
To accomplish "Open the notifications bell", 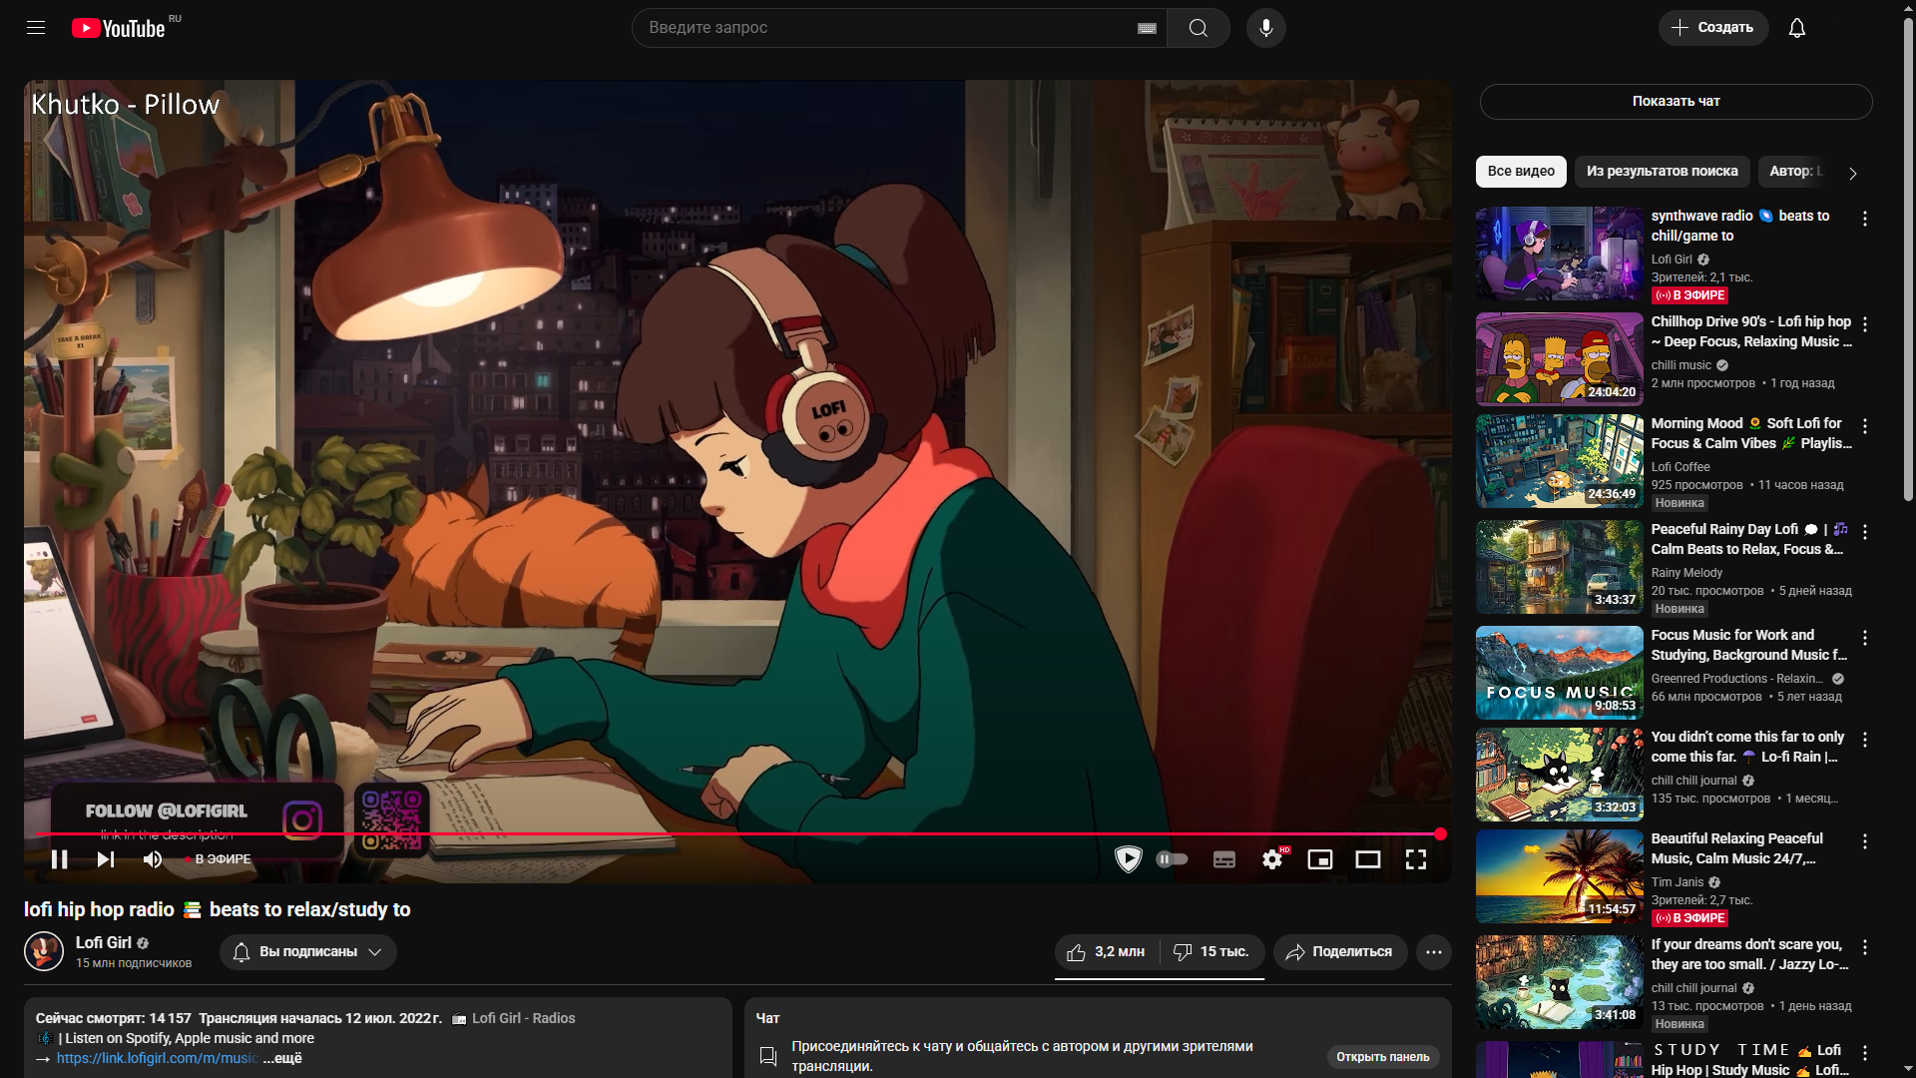I will pyautogui.click(x=1796, y=28).
